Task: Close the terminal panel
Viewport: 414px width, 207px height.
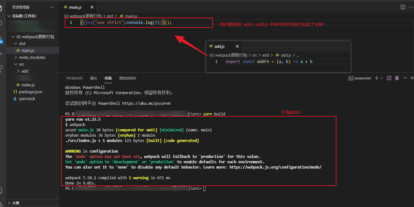Action: tap(412, 78)
